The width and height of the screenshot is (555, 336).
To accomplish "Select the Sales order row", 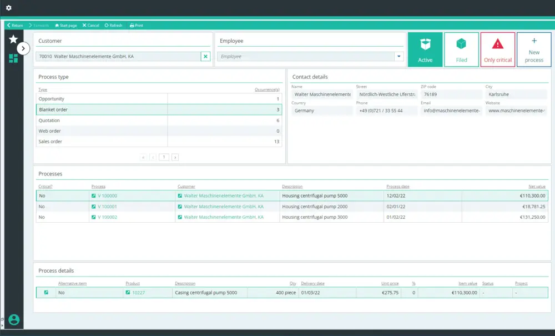I will pos(159,142).
